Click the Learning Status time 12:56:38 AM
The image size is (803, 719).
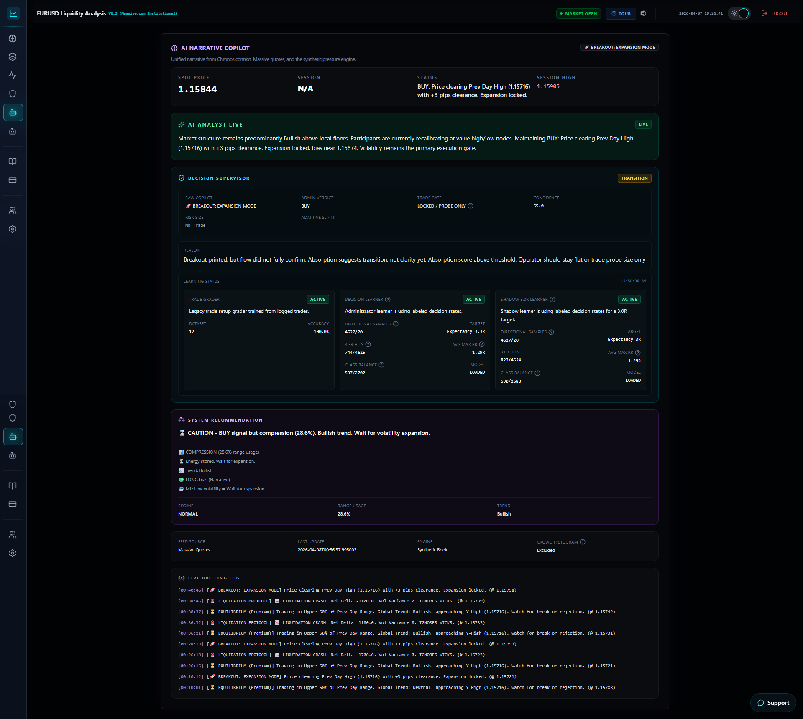[x=633, y=282]
